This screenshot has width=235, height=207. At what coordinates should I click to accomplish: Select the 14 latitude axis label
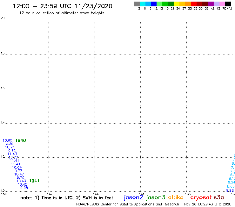(x=3, y=123)
